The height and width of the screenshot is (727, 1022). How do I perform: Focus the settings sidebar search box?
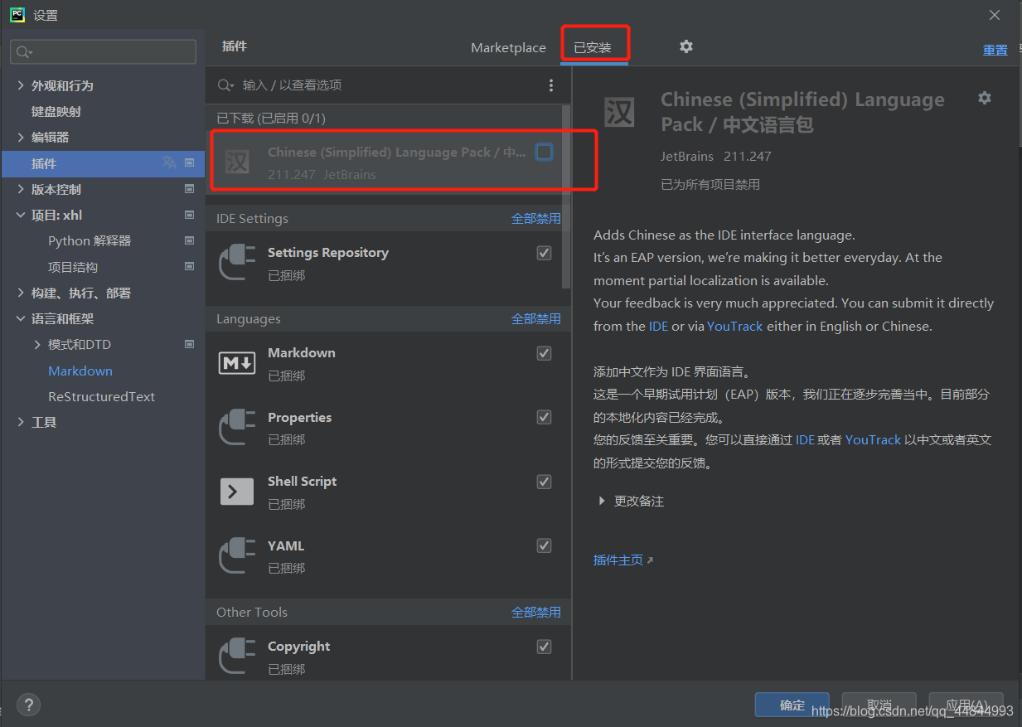[104, 52]
